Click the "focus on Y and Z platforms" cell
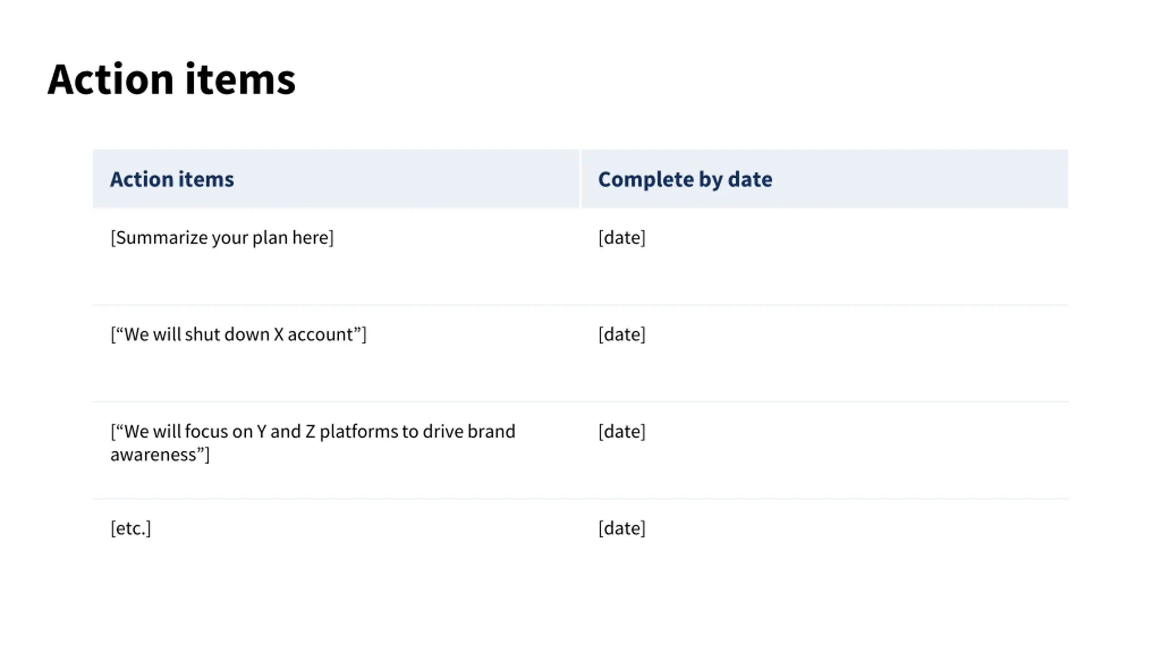The image size is (1161, 653). [336, 450]
